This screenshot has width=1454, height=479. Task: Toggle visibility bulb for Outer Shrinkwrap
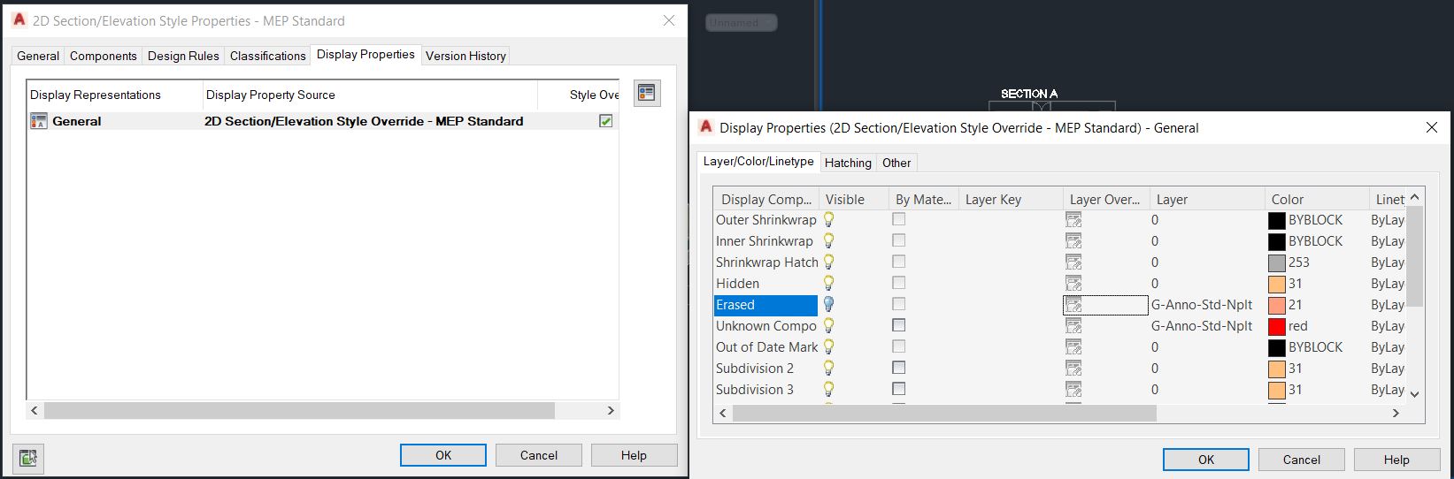coord(829,220)
